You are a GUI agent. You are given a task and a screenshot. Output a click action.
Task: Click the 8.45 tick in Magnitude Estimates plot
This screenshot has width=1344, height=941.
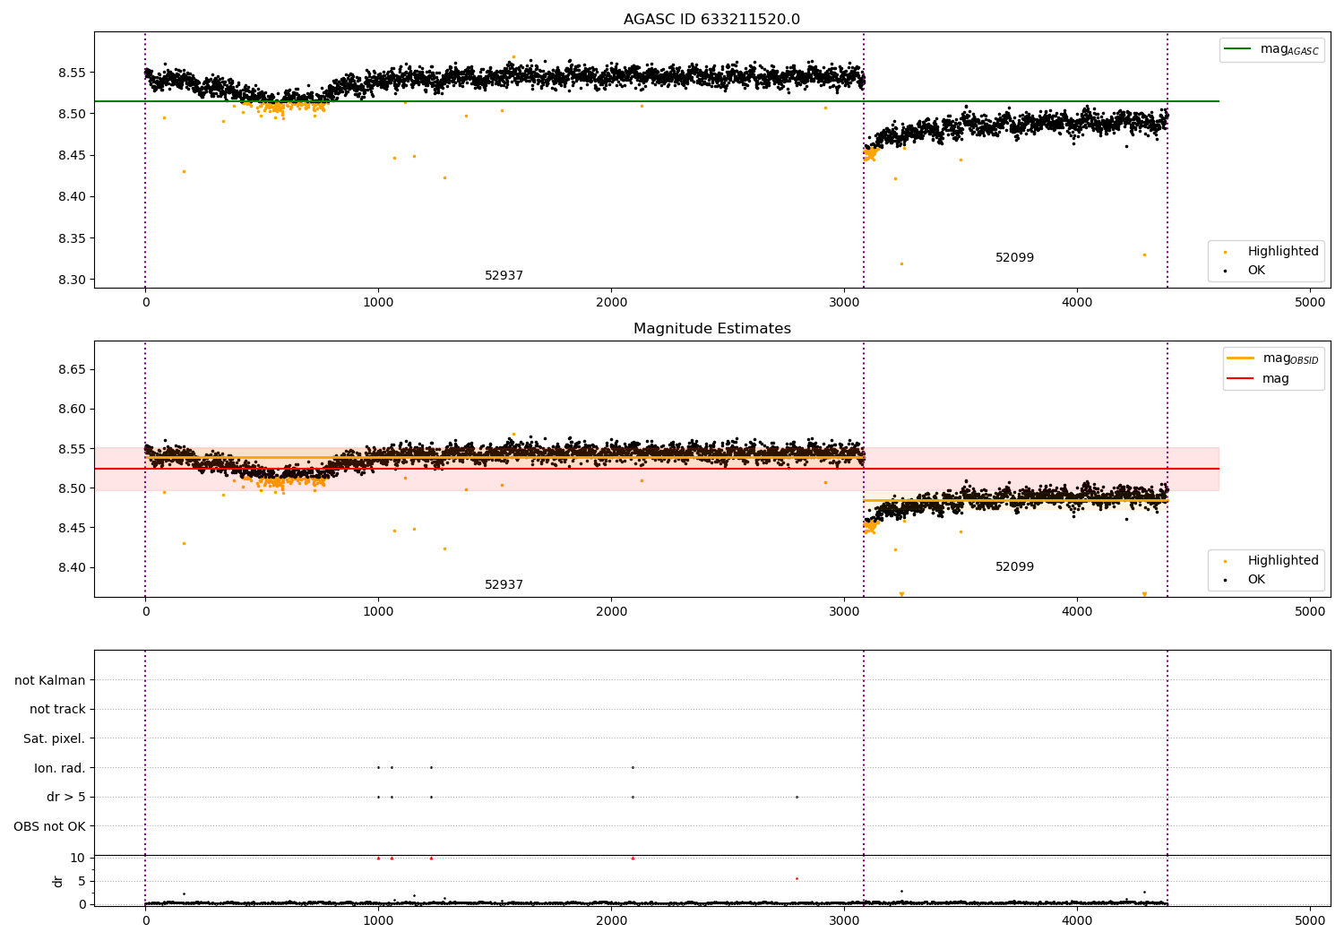point(71,528)
